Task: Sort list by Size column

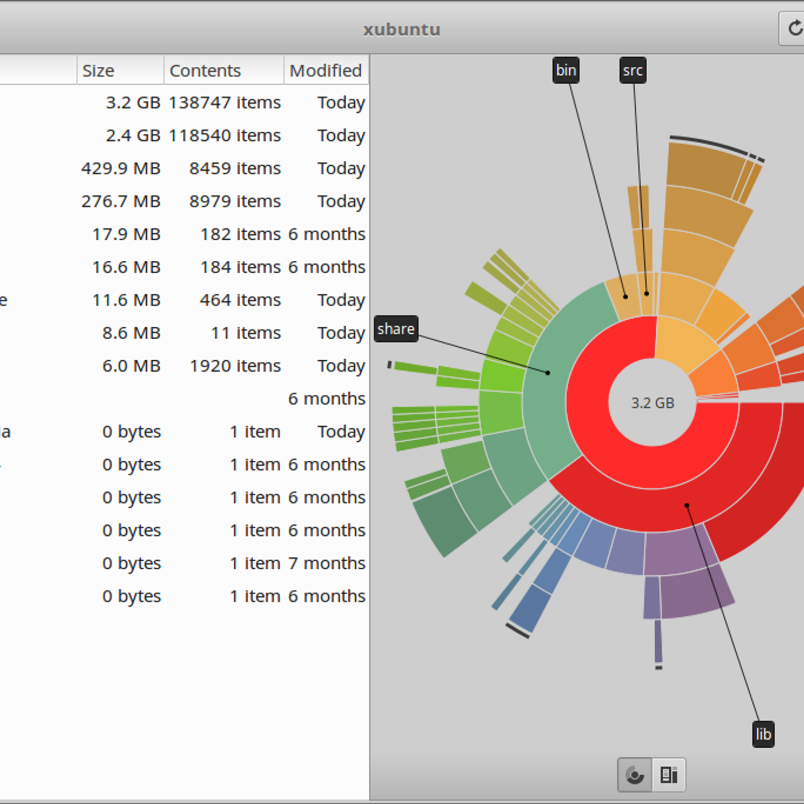Action: pos(120,70)
